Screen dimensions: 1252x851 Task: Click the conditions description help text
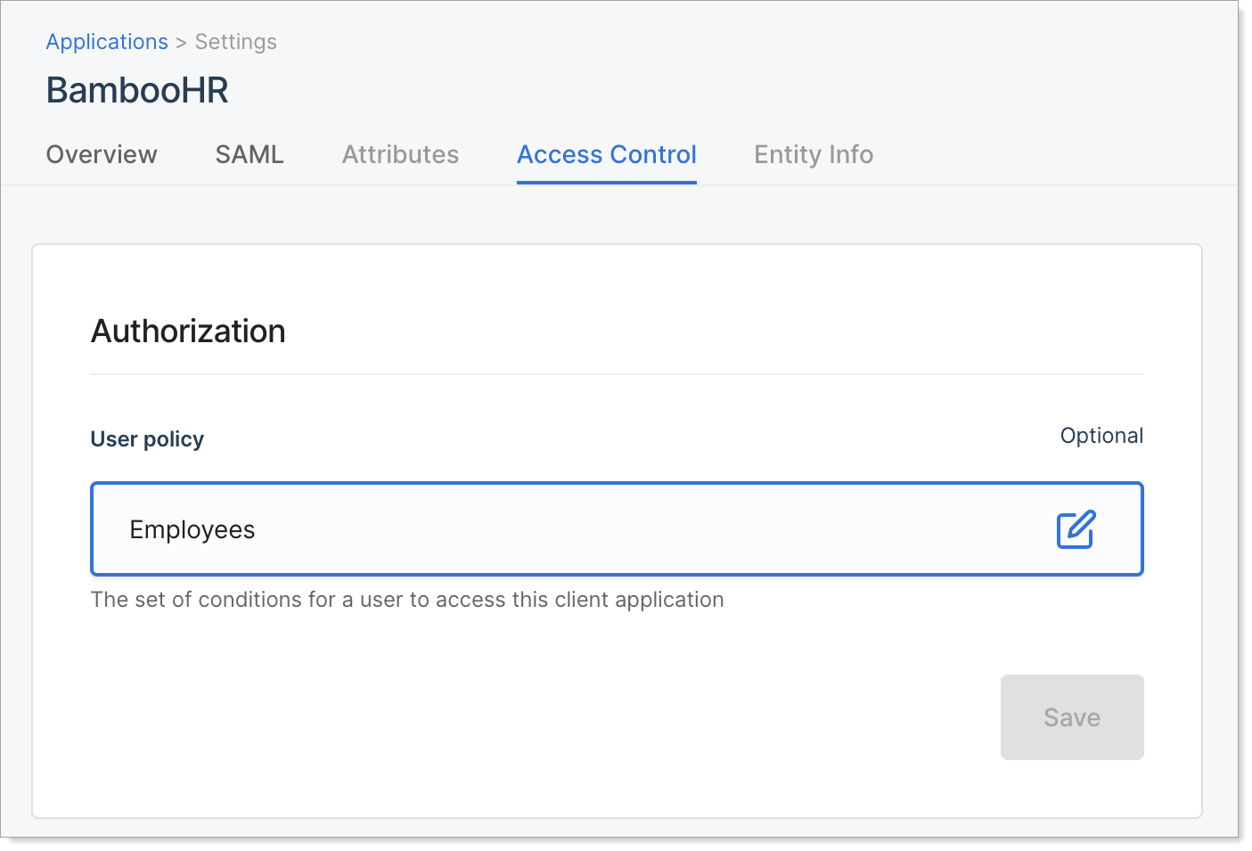(x=407, y=600)
